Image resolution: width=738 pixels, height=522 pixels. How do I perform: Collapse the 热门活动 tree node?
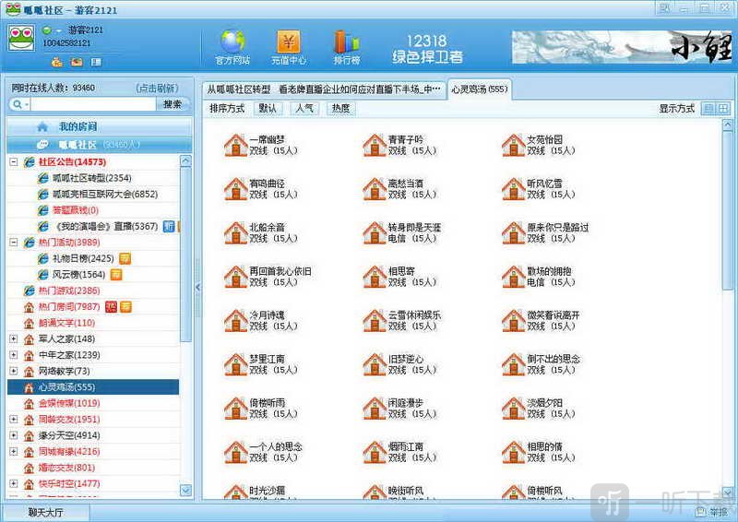tap(14, 243)
